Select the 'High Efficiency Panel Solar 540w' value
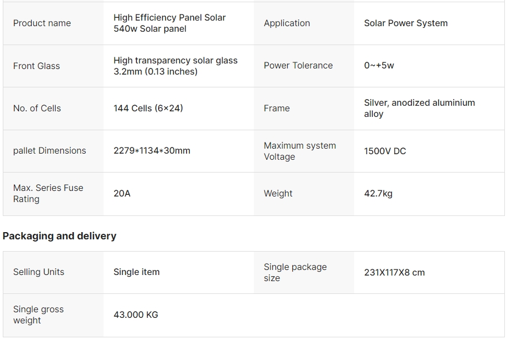Screen dimensions: 506x339 (169, 23)
